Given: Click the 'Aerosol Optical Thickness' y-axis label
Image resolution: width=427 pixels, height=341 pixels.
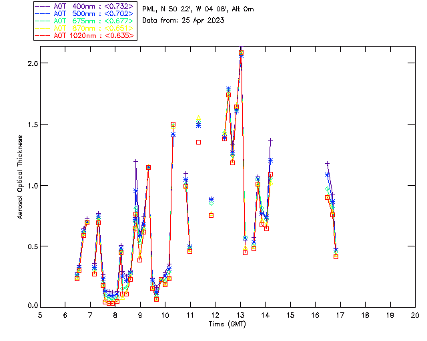Looking at the screenshot, I should (21, 176).
